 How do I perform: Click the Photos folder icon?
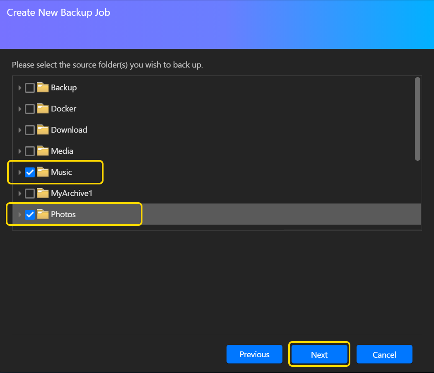pos(43,214)
